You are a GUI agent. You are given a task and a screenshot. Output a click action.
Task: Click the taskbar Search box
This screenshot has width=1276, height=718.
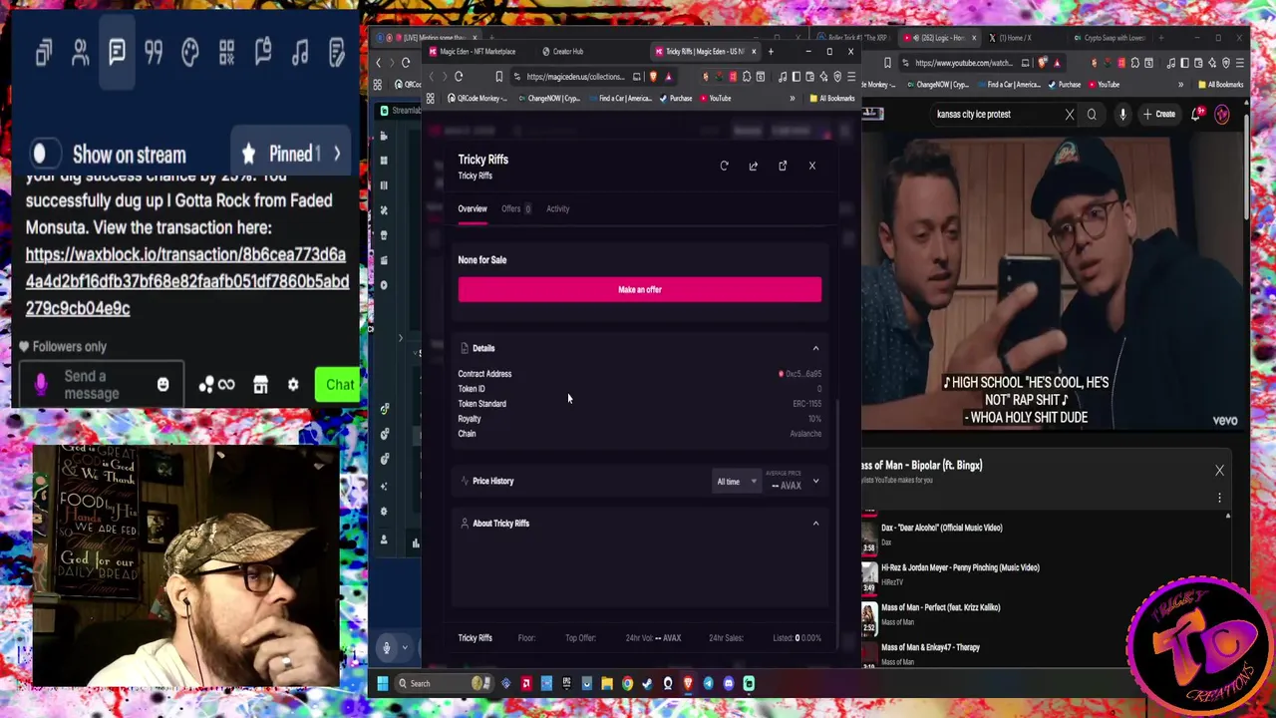click(444, 683)
